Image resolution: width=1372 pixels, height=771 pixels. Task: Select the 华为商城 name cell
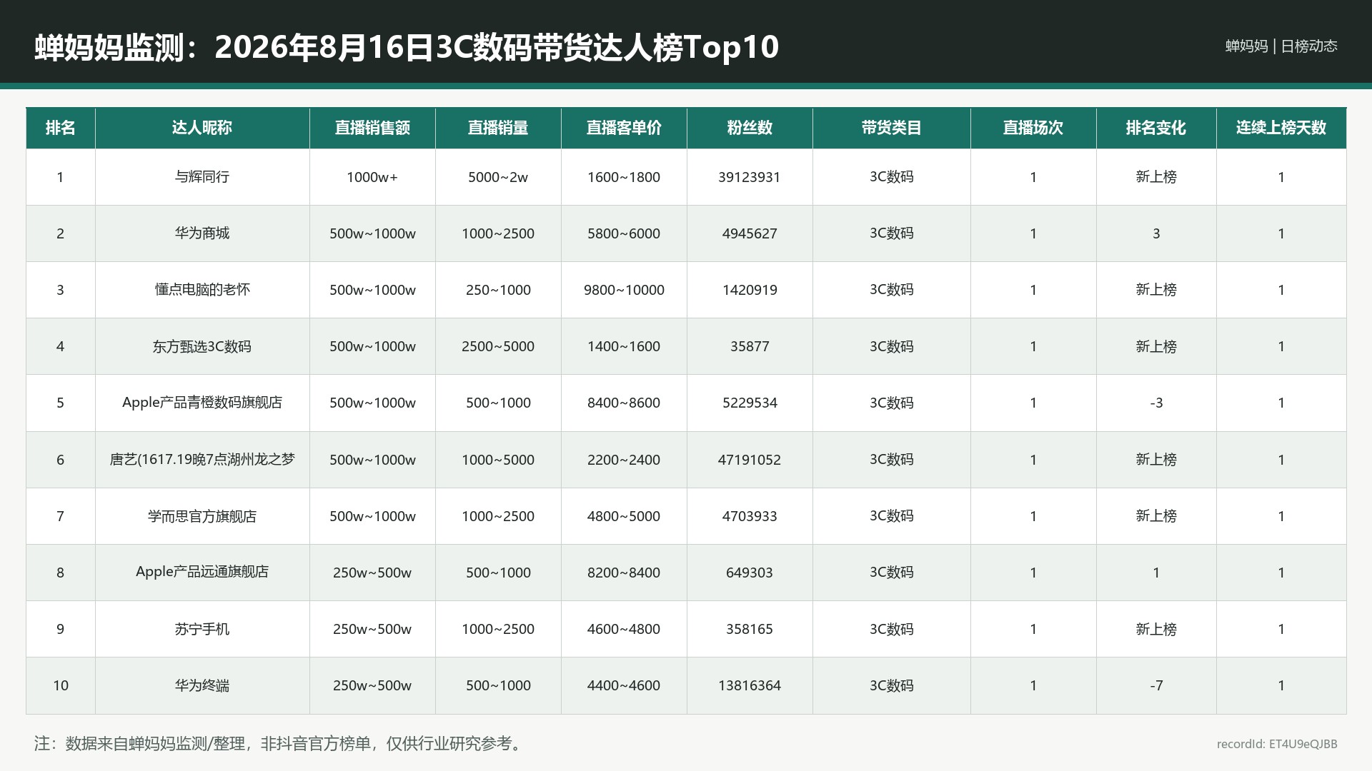coord(202,233)
